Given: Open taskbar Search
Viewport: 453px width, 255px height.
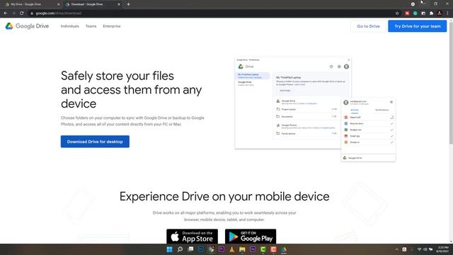Looking at the screenshot, I should (x=180, y=249).
